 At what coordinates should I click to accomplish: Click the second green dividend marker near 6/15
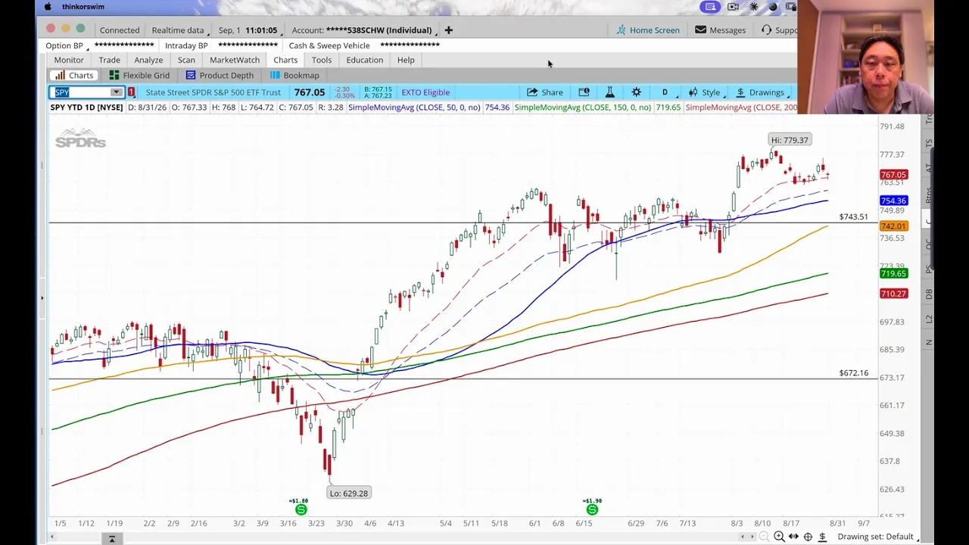tap(592, 510)
